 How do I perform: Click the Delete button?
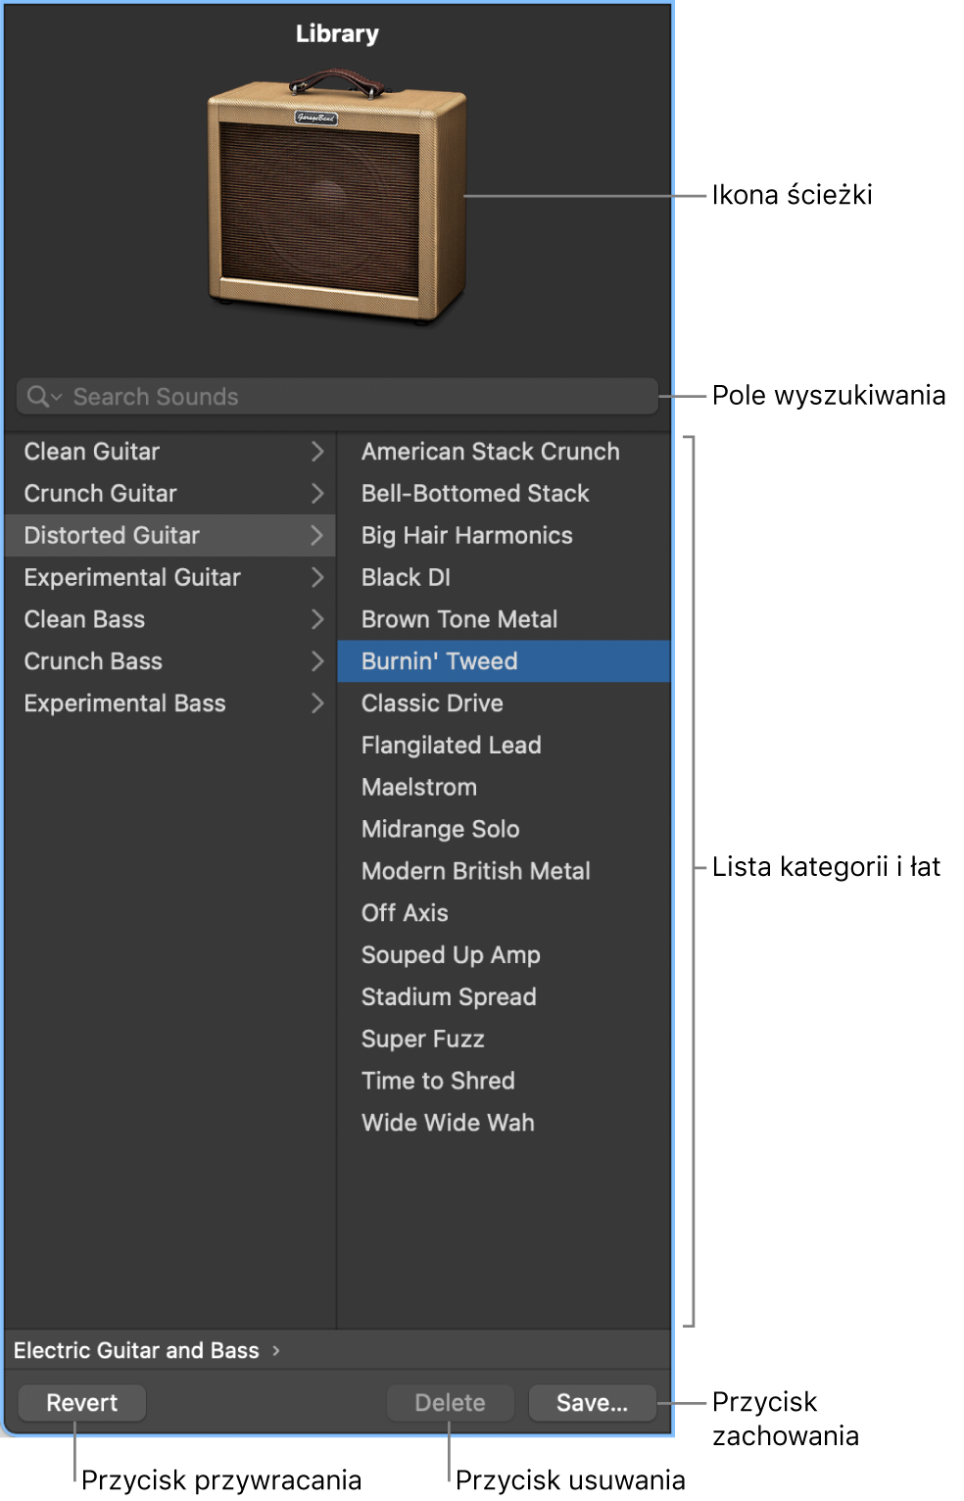click(x=450, y=1403)
